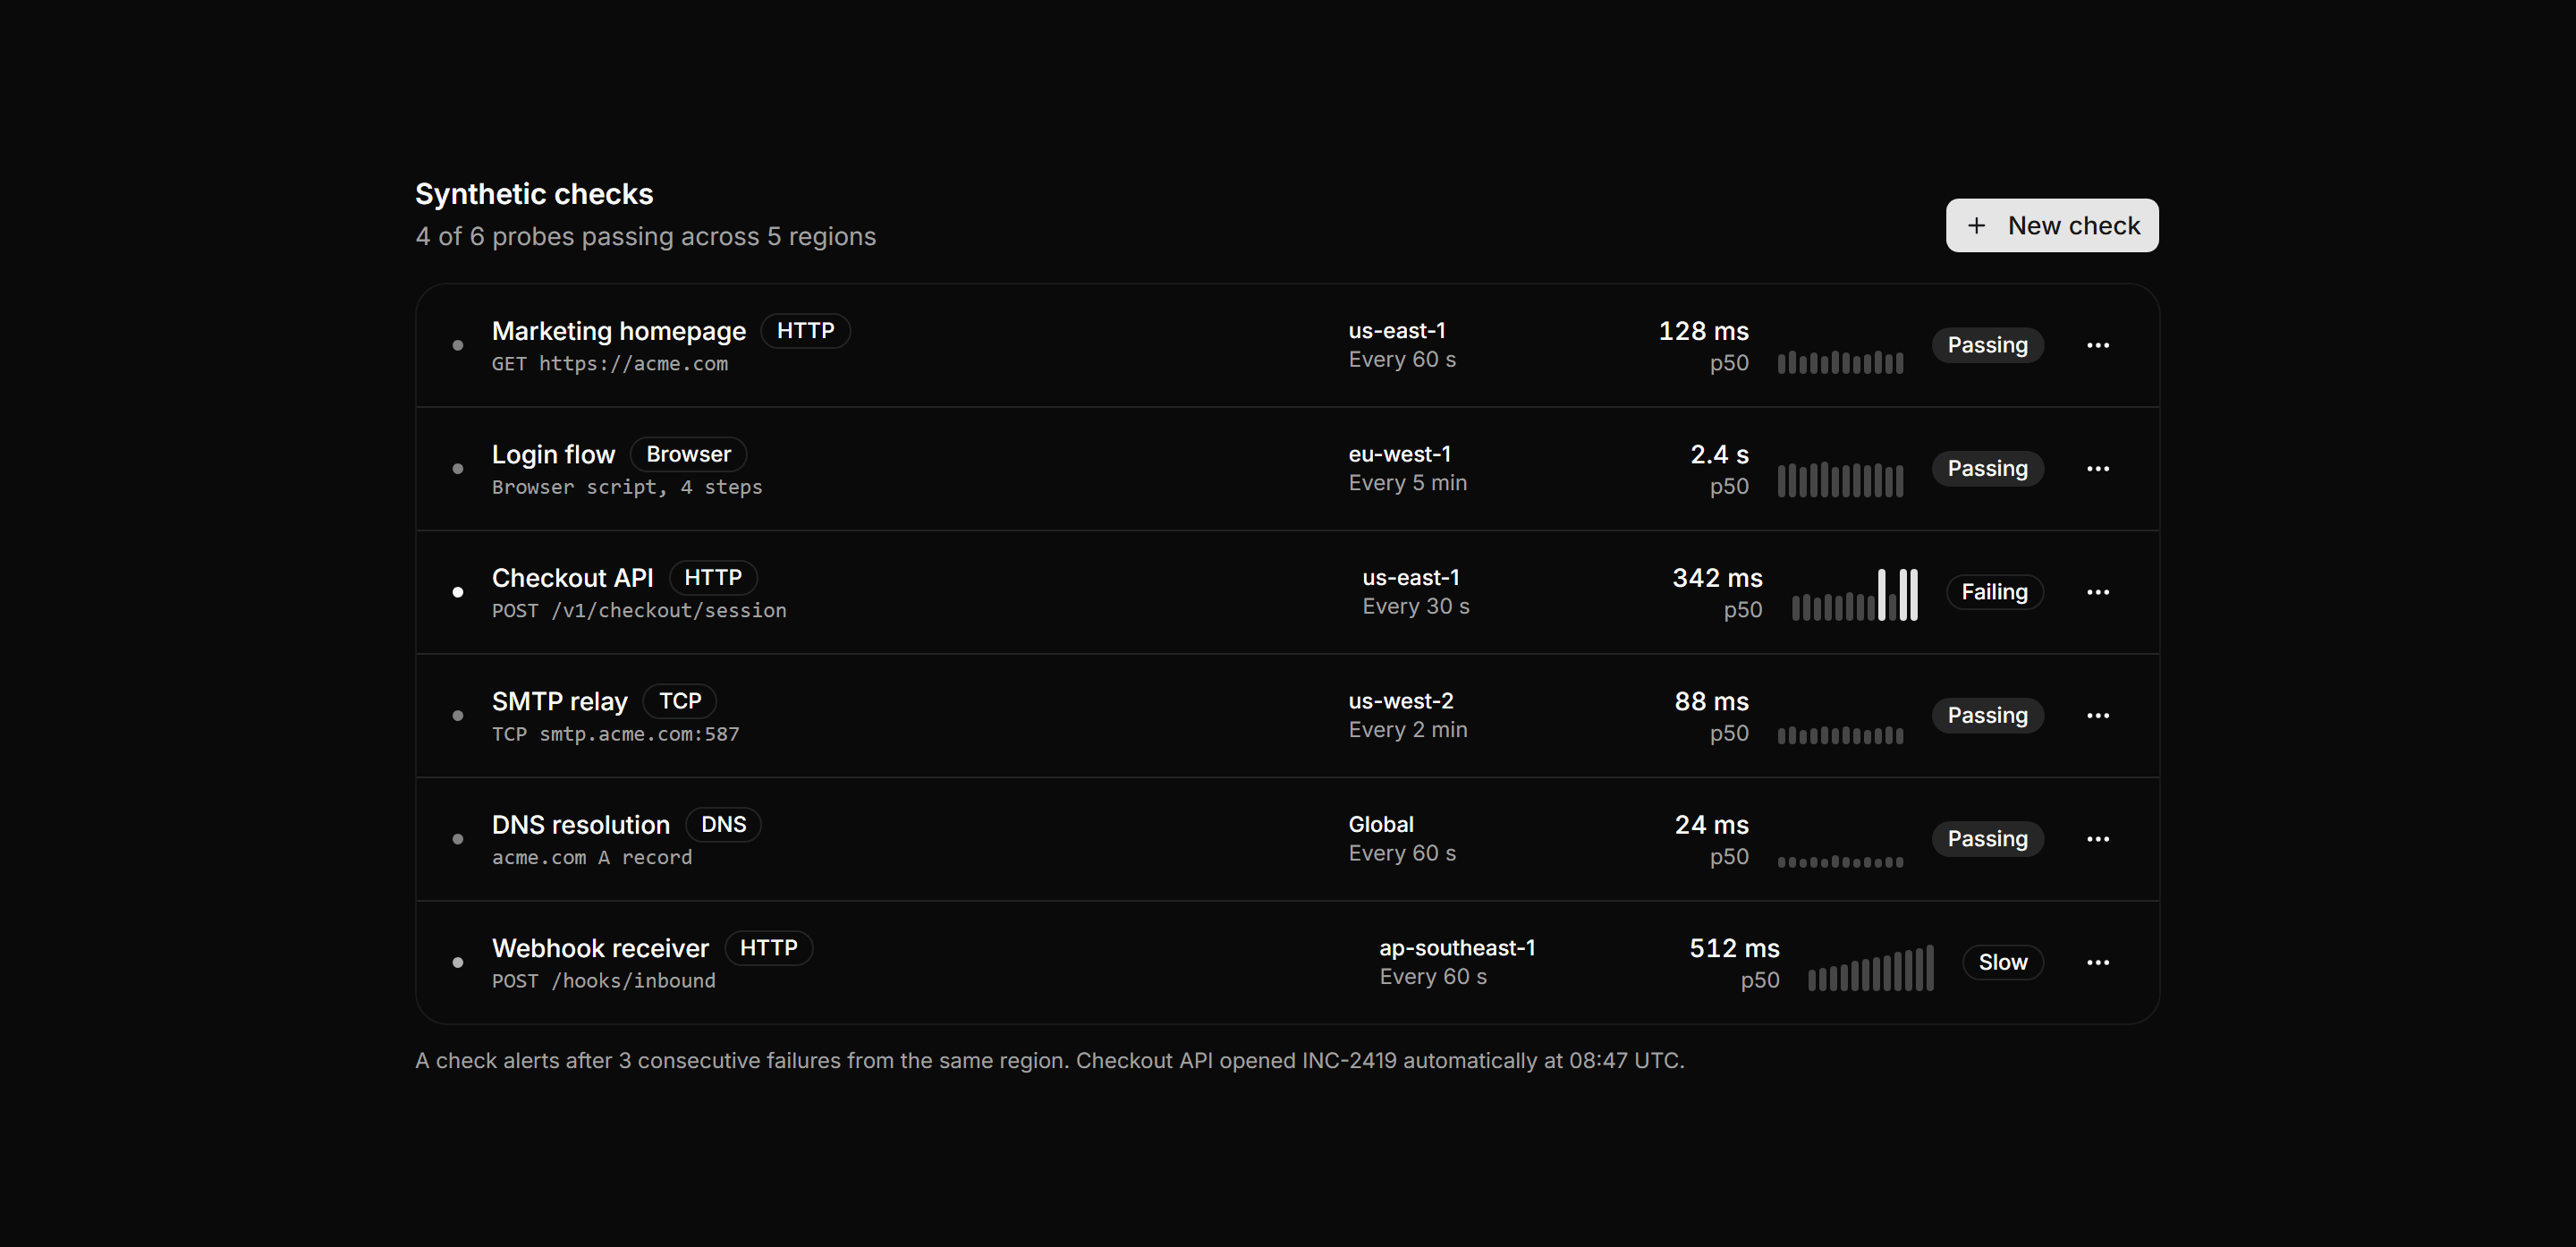The height and width of the screenshot is (1247, 2576).
Task: Click the Checkout API status dot
Action: coord(458,592)
